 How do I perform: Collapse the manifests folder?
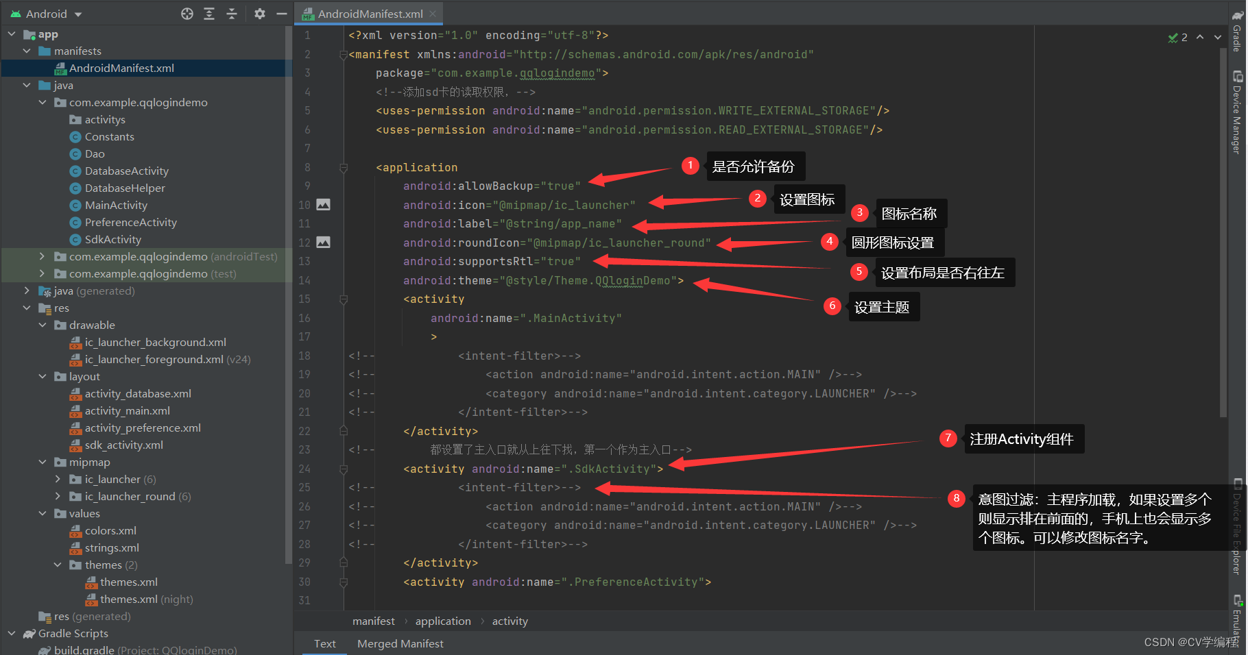(x=27, y=51)
